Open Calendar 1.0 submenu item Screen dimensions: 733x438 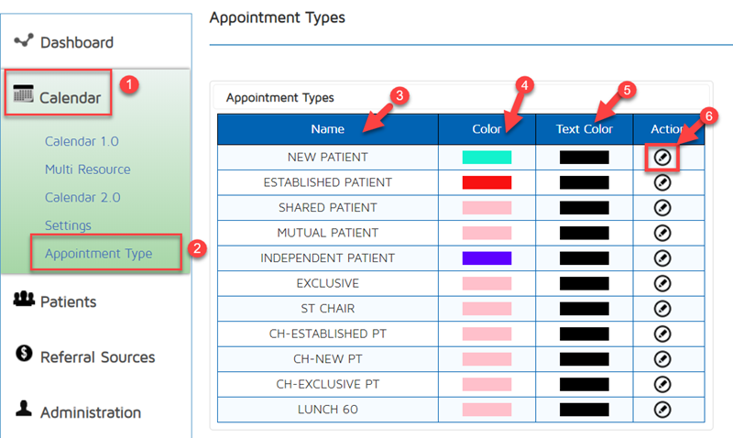(x=82, y=142)
